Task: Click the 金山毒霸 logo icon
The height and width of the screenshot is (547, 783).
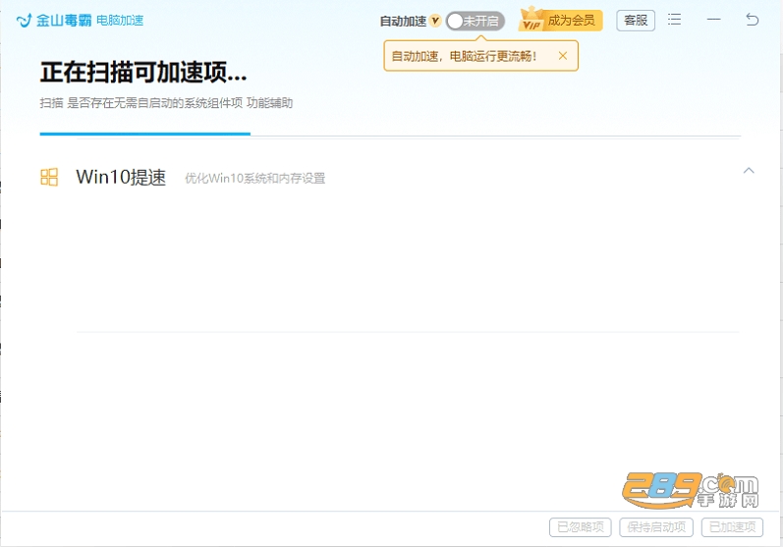Action: (x=24, y=21)
